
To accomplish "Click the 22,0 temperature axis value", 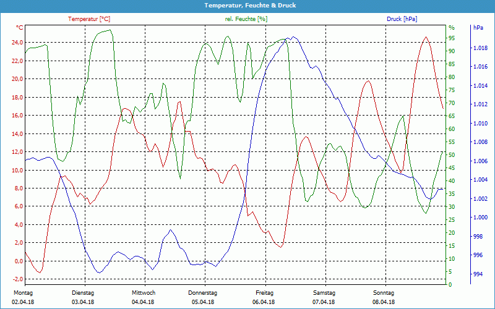I will pos(17,61).
